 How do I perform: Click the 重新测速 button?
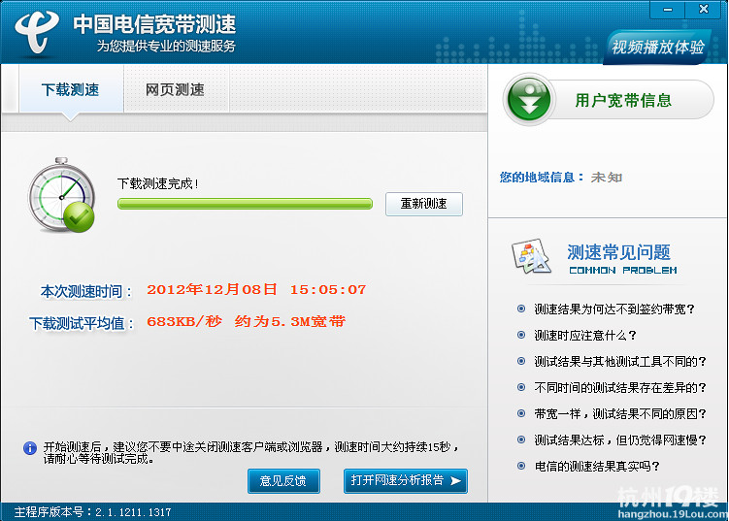[x=424, y=204]
